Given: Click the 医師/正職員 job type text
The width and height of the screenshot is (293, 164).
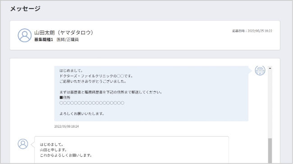Looking at the screenshot, I should point(68,40).
